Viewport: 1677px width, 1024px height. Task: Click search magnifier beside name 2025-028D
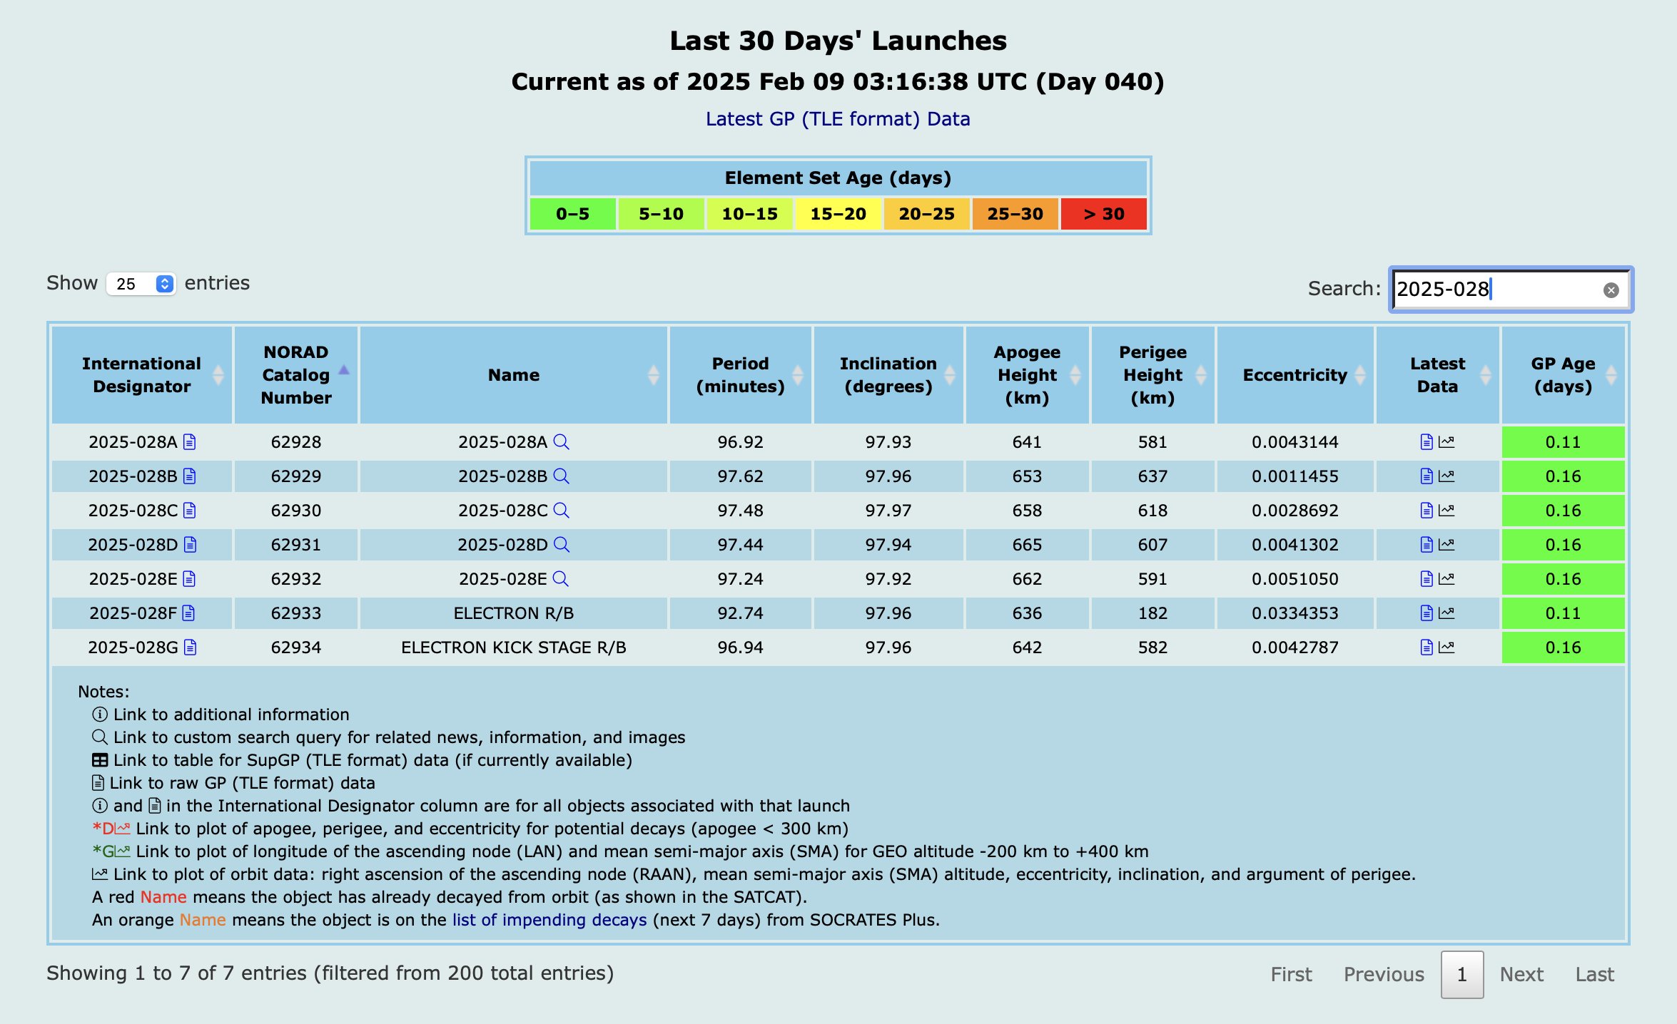[x=562, y=545]
